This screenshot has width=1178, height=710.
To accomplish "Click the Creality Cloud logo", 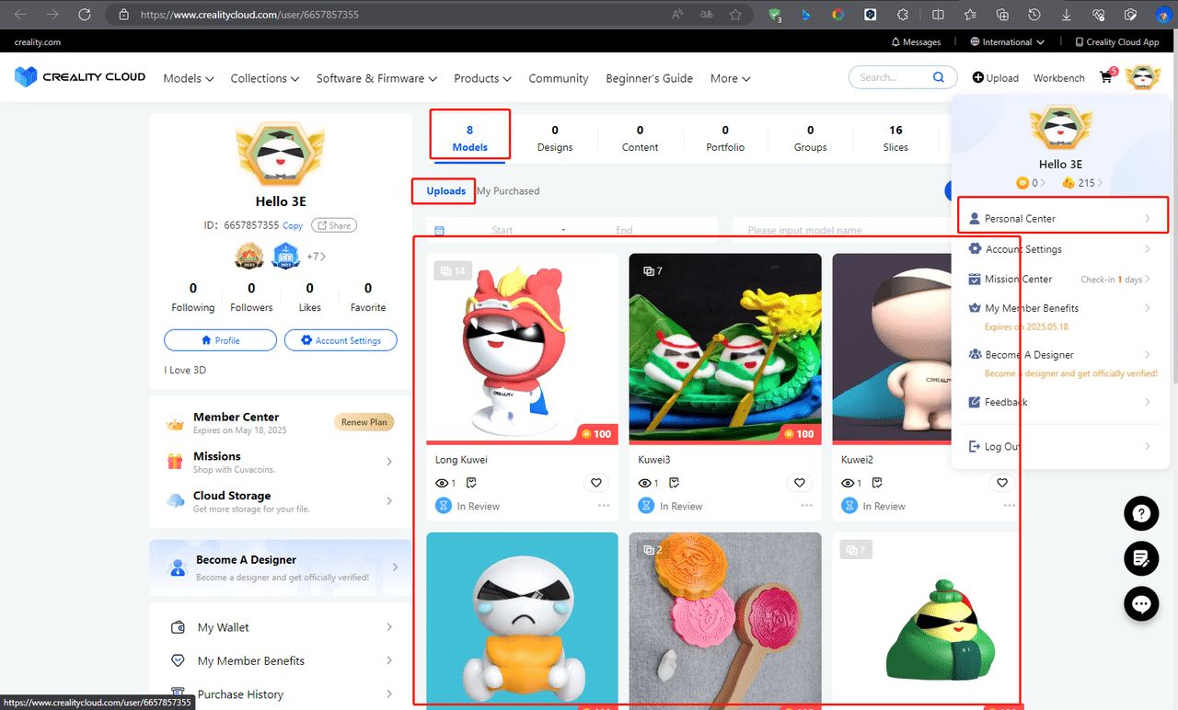I will coord(80,77).
